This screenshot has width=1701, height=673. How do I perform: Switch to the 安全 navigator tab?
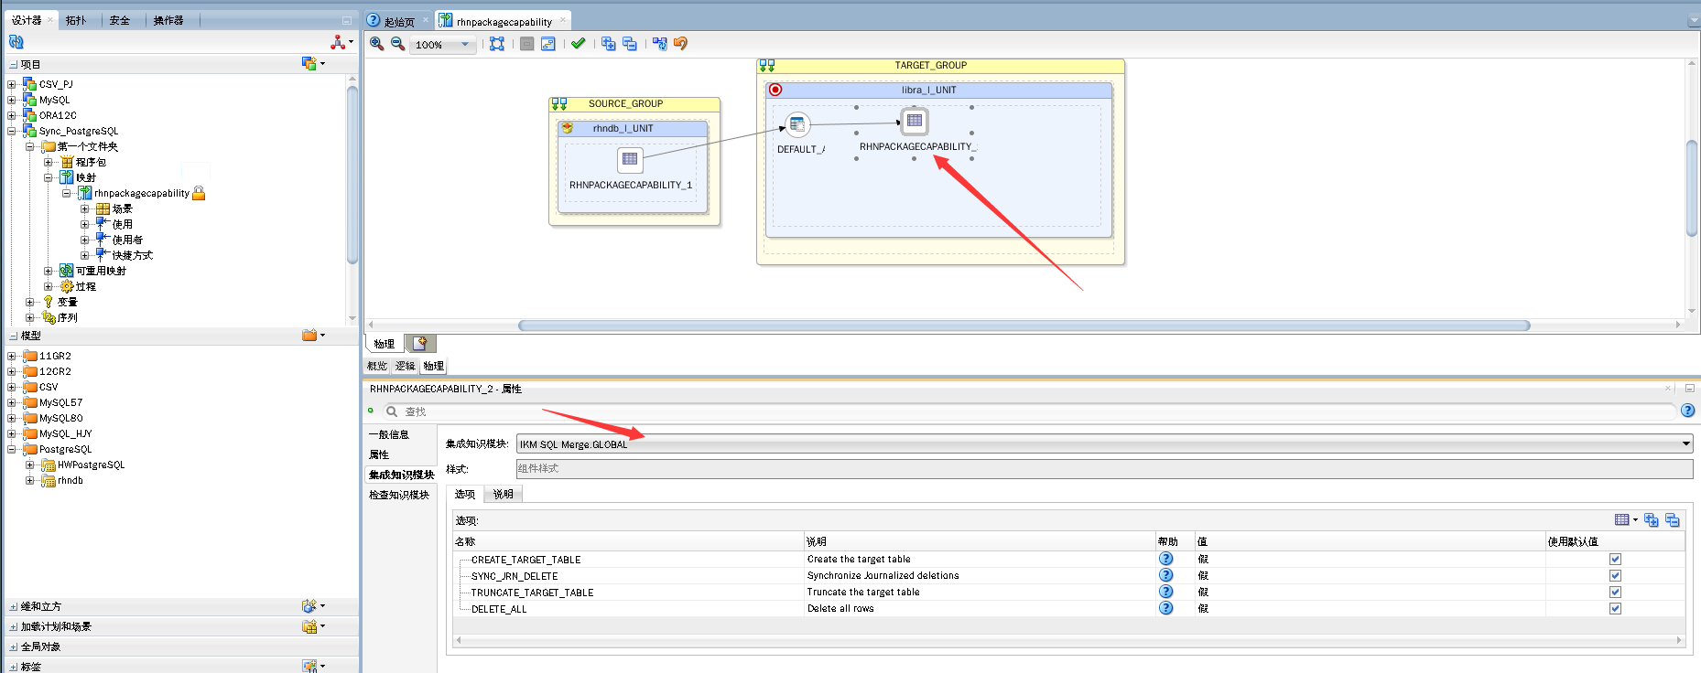click(x=120, y=20)
